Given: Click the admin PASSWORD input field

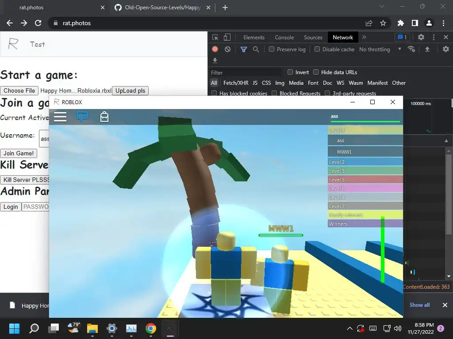Looking at the screenshot, I should 35,207.
